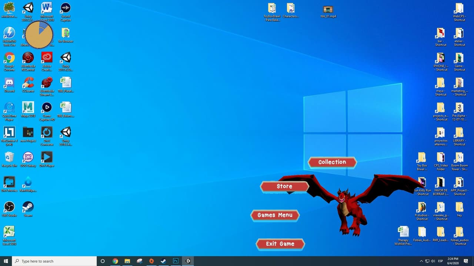Open the Discord desktop shortcut
The image size is (474, 266).
point(9,85)
